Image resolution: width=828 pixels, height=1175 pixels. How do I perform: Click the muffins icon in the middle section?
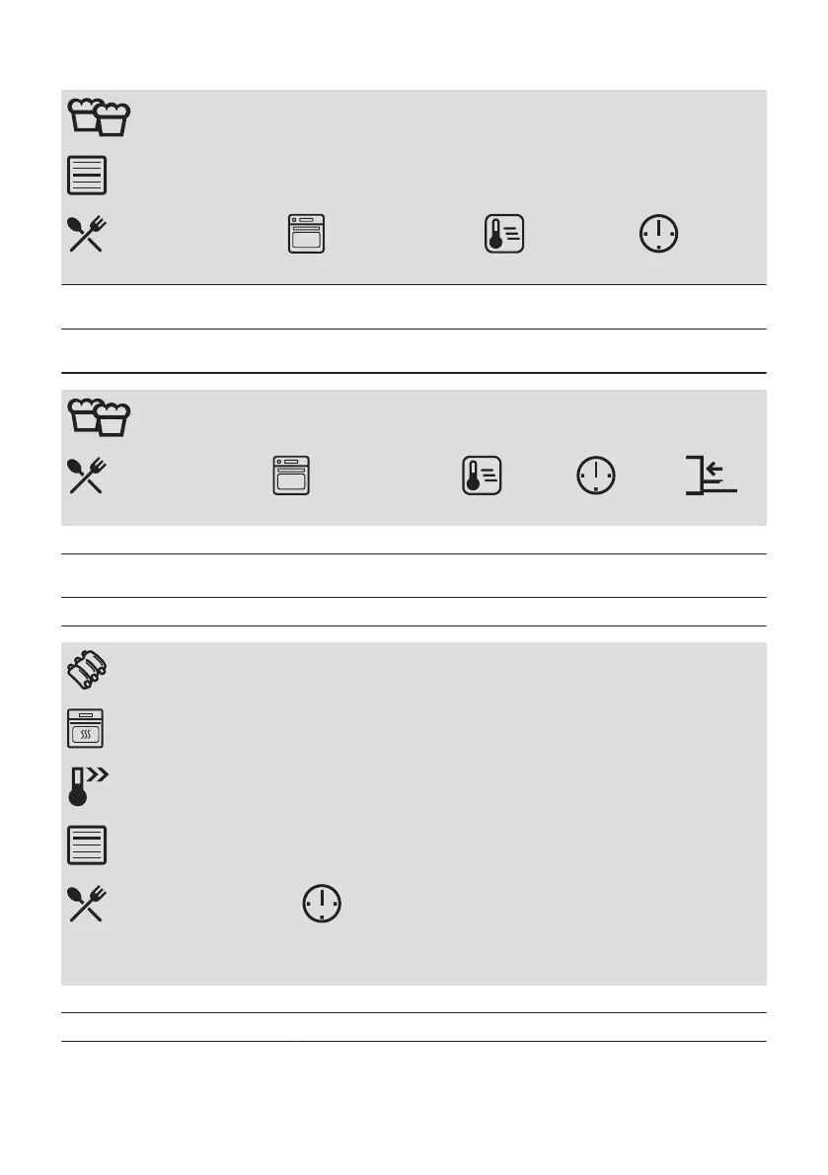(x=99, y=417)
